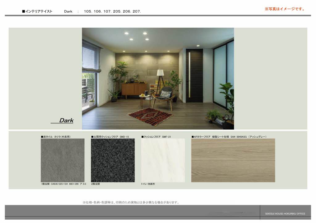Viewport: 316px width, 223px height.
Task: Click SEKISUI HOUSE HOKURIKU OFFICE footer text
Action: (x=285, y=214)
